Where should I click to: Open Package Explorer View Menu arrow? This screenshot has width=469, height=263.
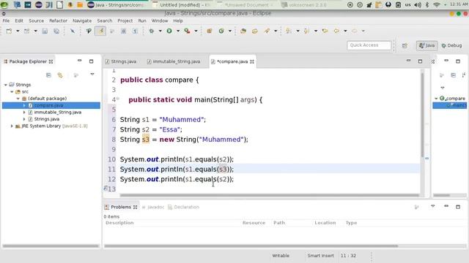click(x=92, y=75)
